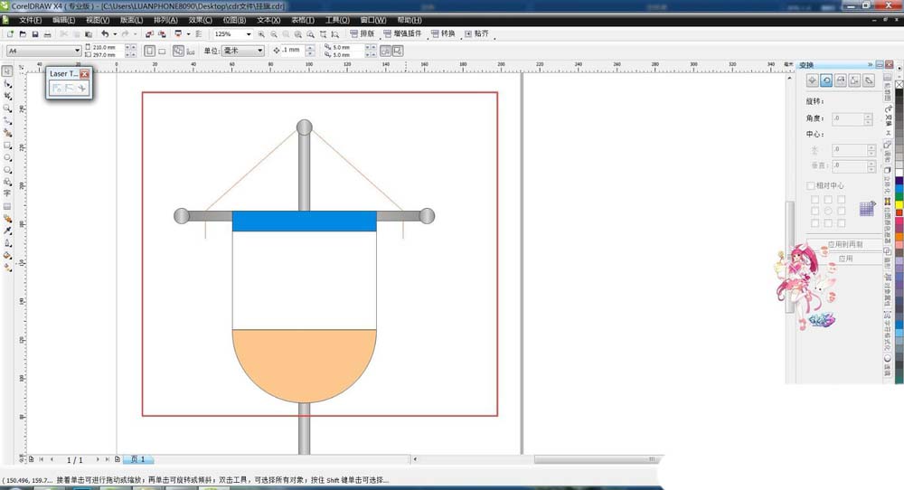Click the 排版 toolbar button
Screen dimensions: 904x490
point(362,34)
